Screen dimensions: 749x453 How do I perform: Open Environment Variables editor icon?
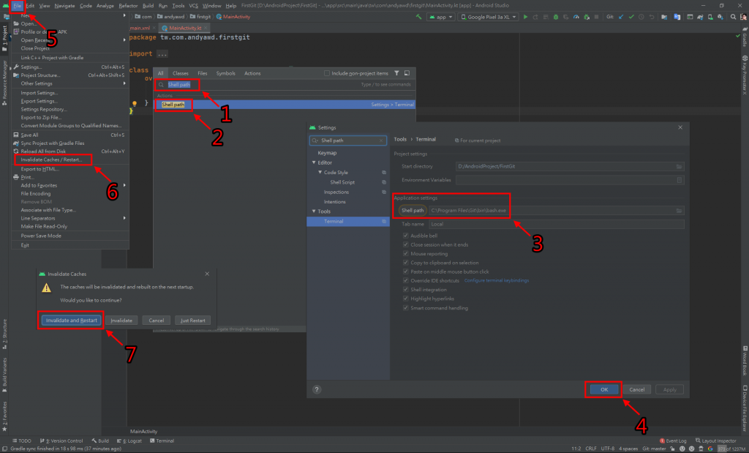(x=680, y=180)
